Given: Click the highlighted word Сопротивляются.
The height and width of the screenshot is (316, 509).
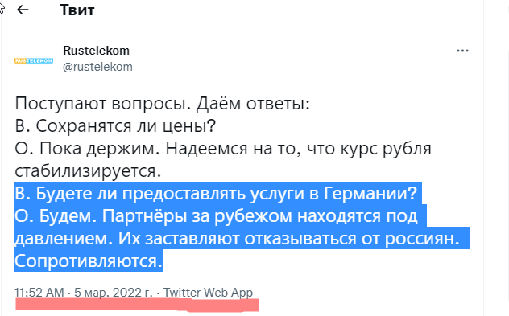Looking at the screenshot, I should point(89,261).
